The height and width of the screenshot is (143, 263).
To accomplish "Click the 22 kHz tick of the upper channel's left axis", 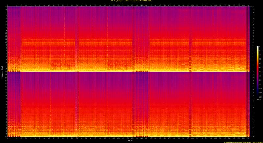I will (5, 7).
